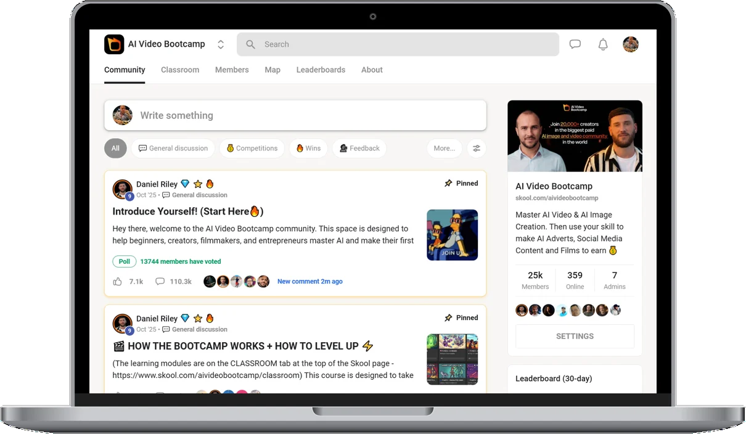Click the 359 Online stat
Image resolution: width=746 pixels, height=434 pixels.
click(x=575, y=280)
